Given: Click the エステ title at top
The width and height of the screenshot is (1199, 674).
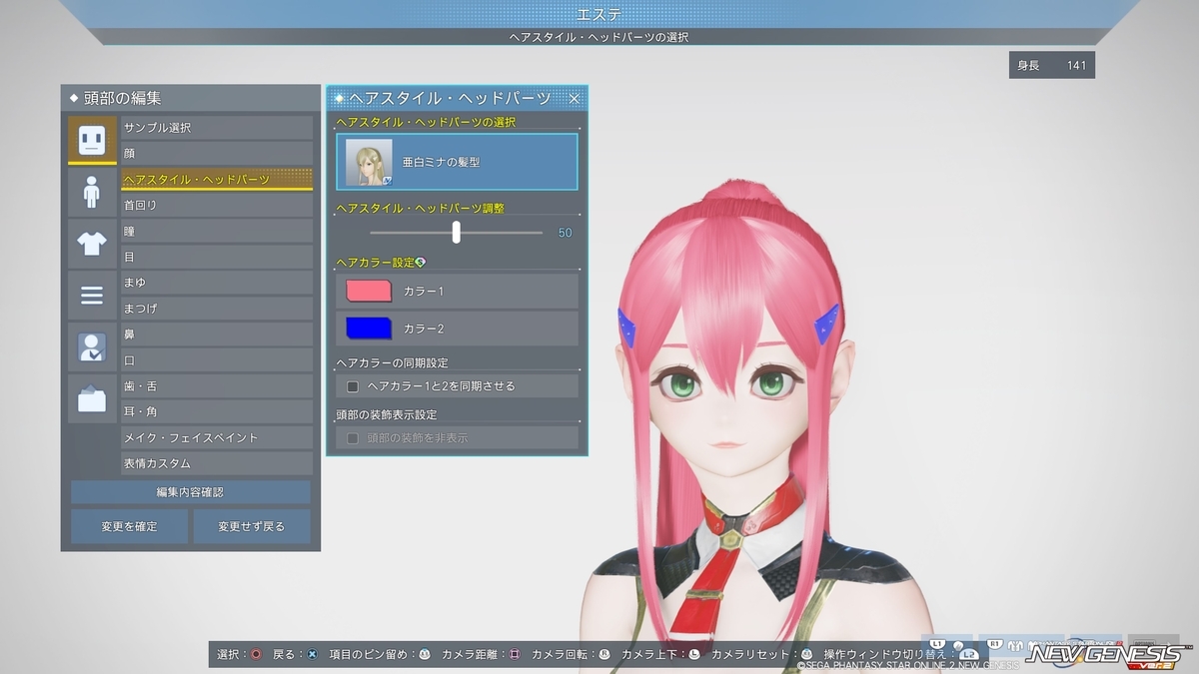Looking at the screenshot, I should click(x=599, y=14).
